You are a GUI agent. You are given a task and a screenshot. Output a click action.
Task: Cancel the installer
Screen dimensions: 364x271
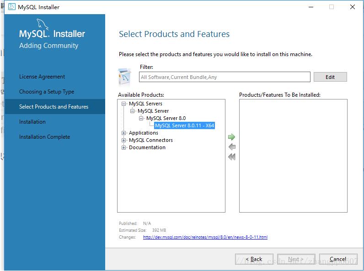coord(338,259)
